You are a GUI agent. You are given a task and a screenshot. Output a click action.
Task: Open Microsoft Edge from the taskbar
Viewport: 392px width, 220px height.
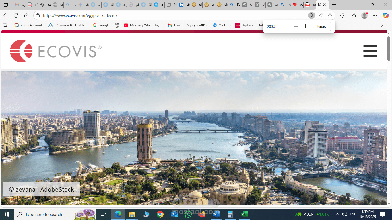(x=118, y=214)
